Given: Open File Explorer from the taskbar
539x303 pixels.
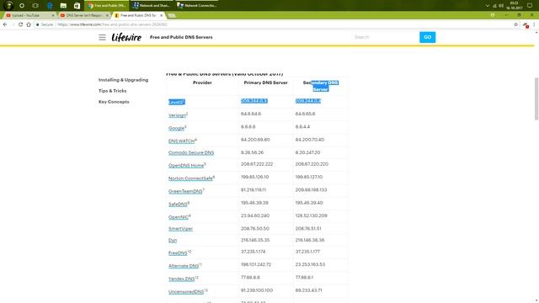Looking at the screenshot, I should (x=63, y=6).
